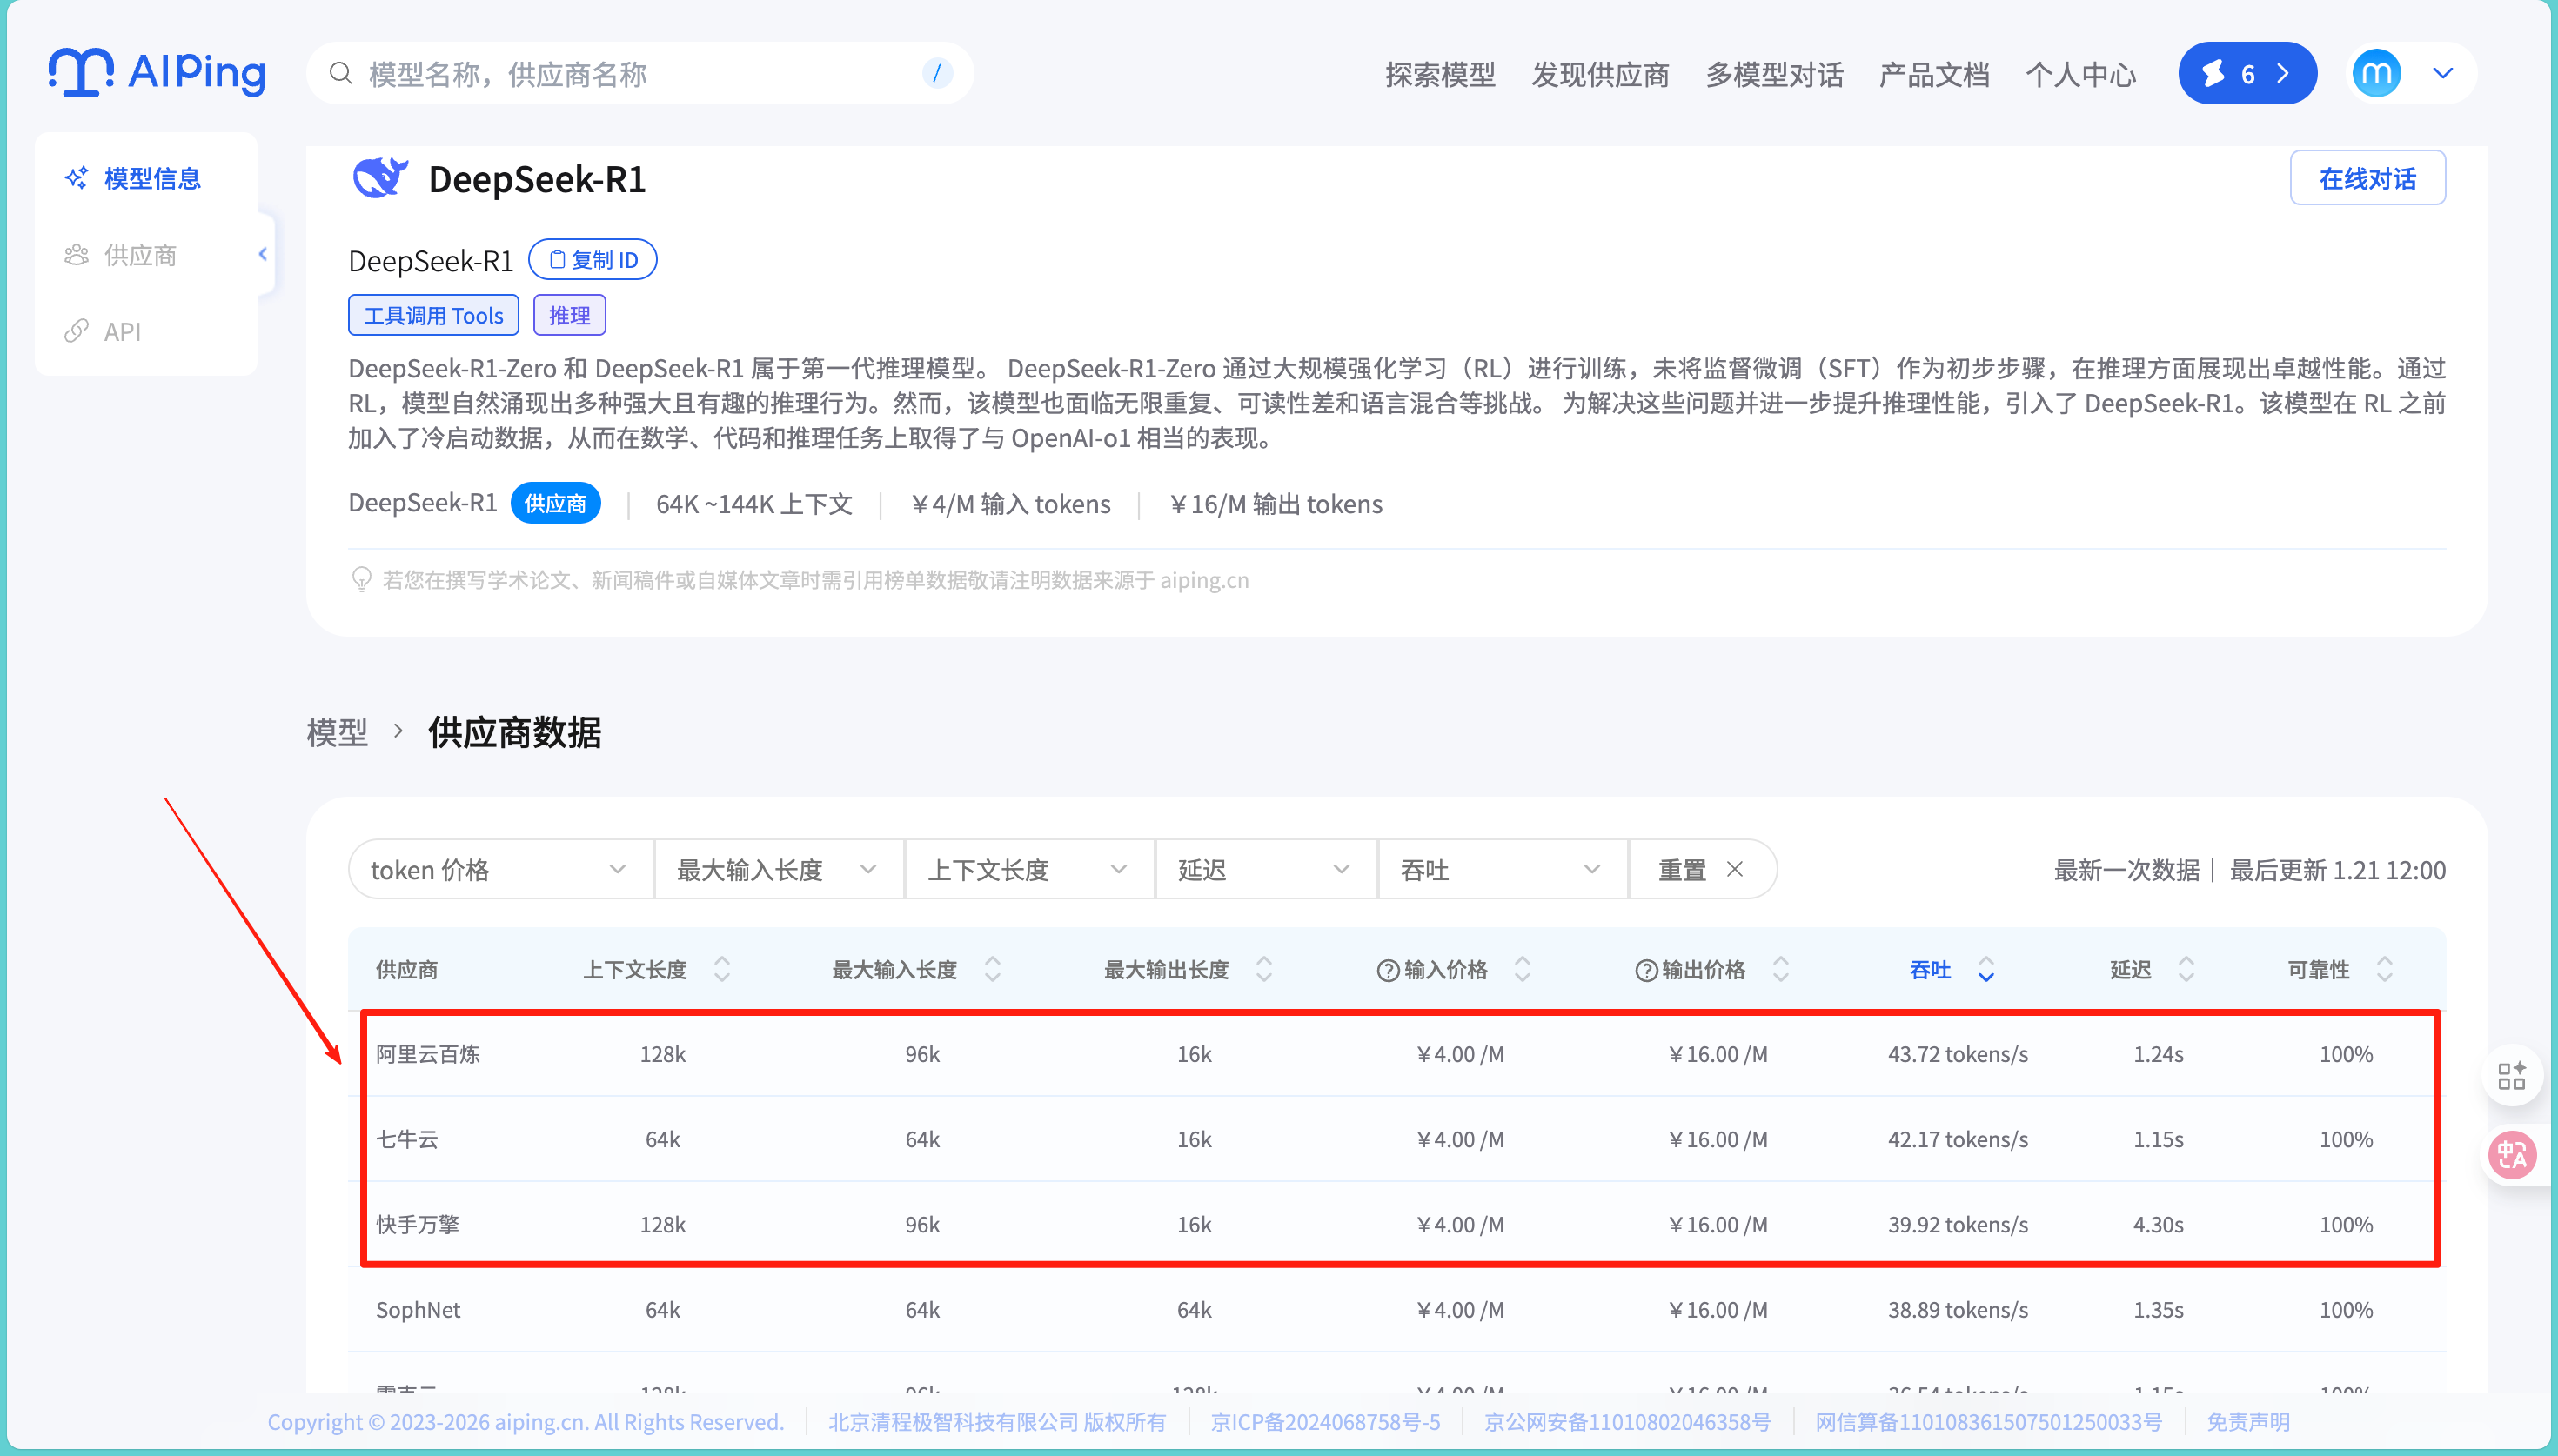This screenshot has width=2558, height=1456.
Task: Click the user avatar icon
Action: (2376, 73)
